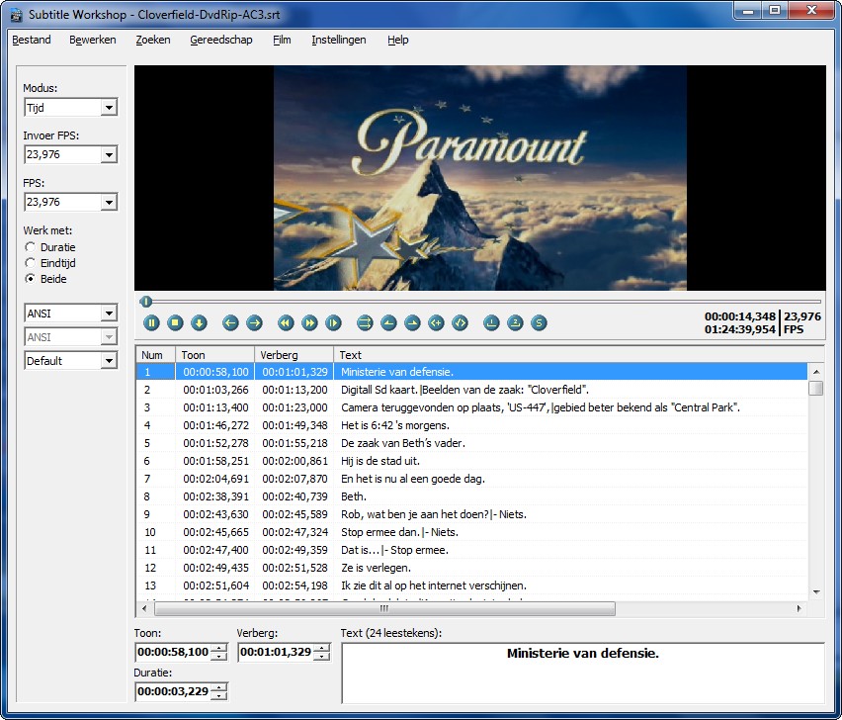The height and width of the screenshot is (720, 842).
Task: Click the set show time icon
Action: (388, 323)
